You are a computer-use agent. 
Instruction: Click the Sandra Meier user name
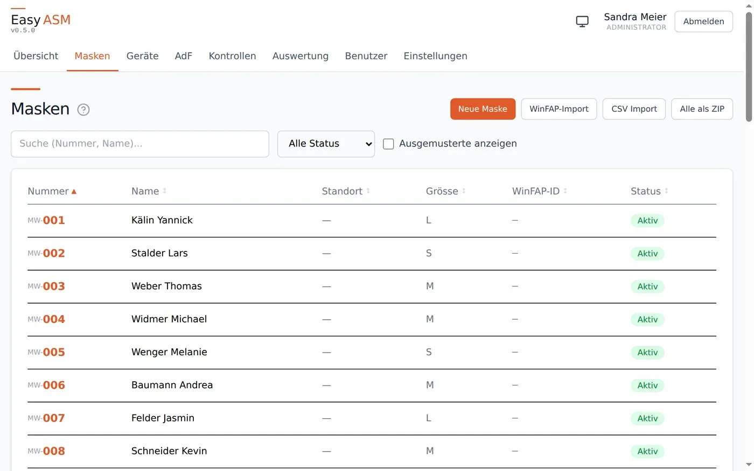[635, 17]
